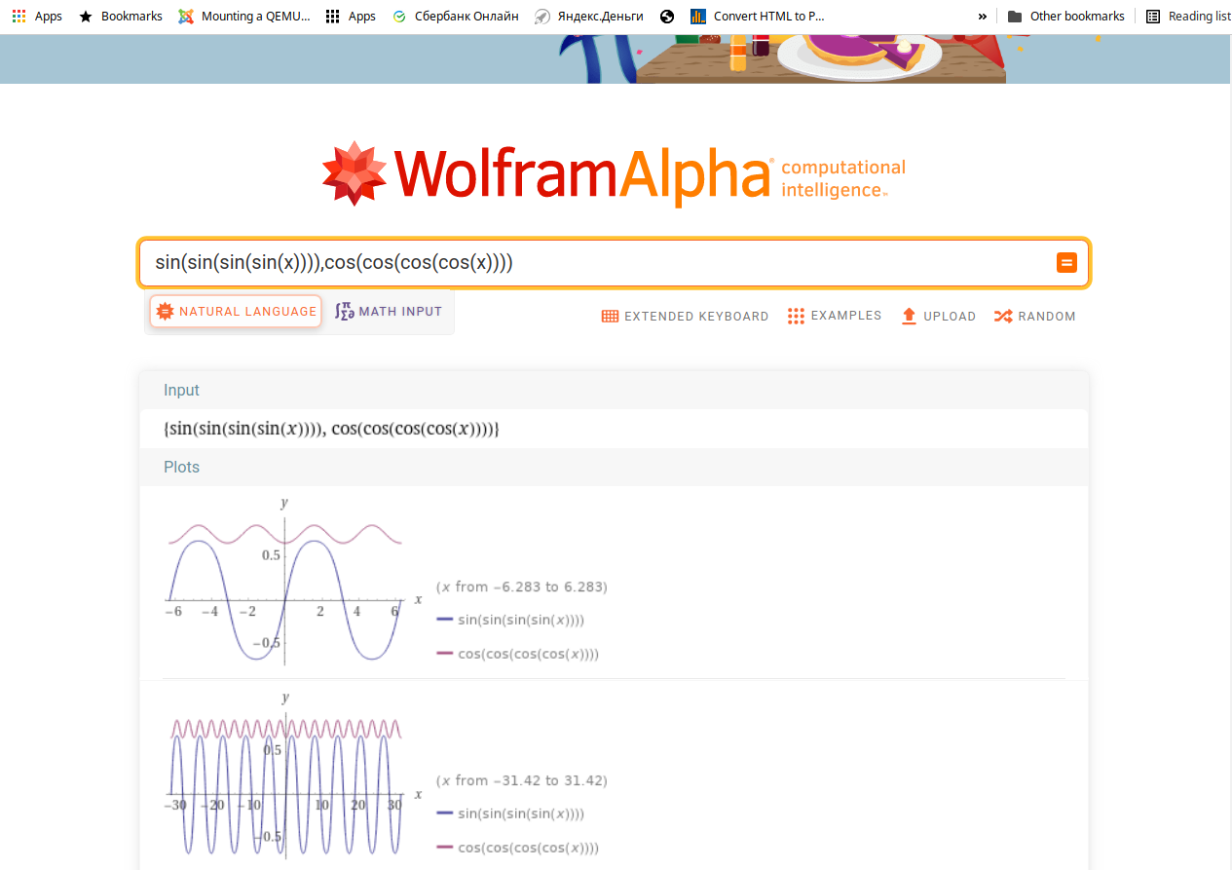Click the cos legend entry of the second plot
Viewport: 1232px width, 870px height.
coord(518,848)
